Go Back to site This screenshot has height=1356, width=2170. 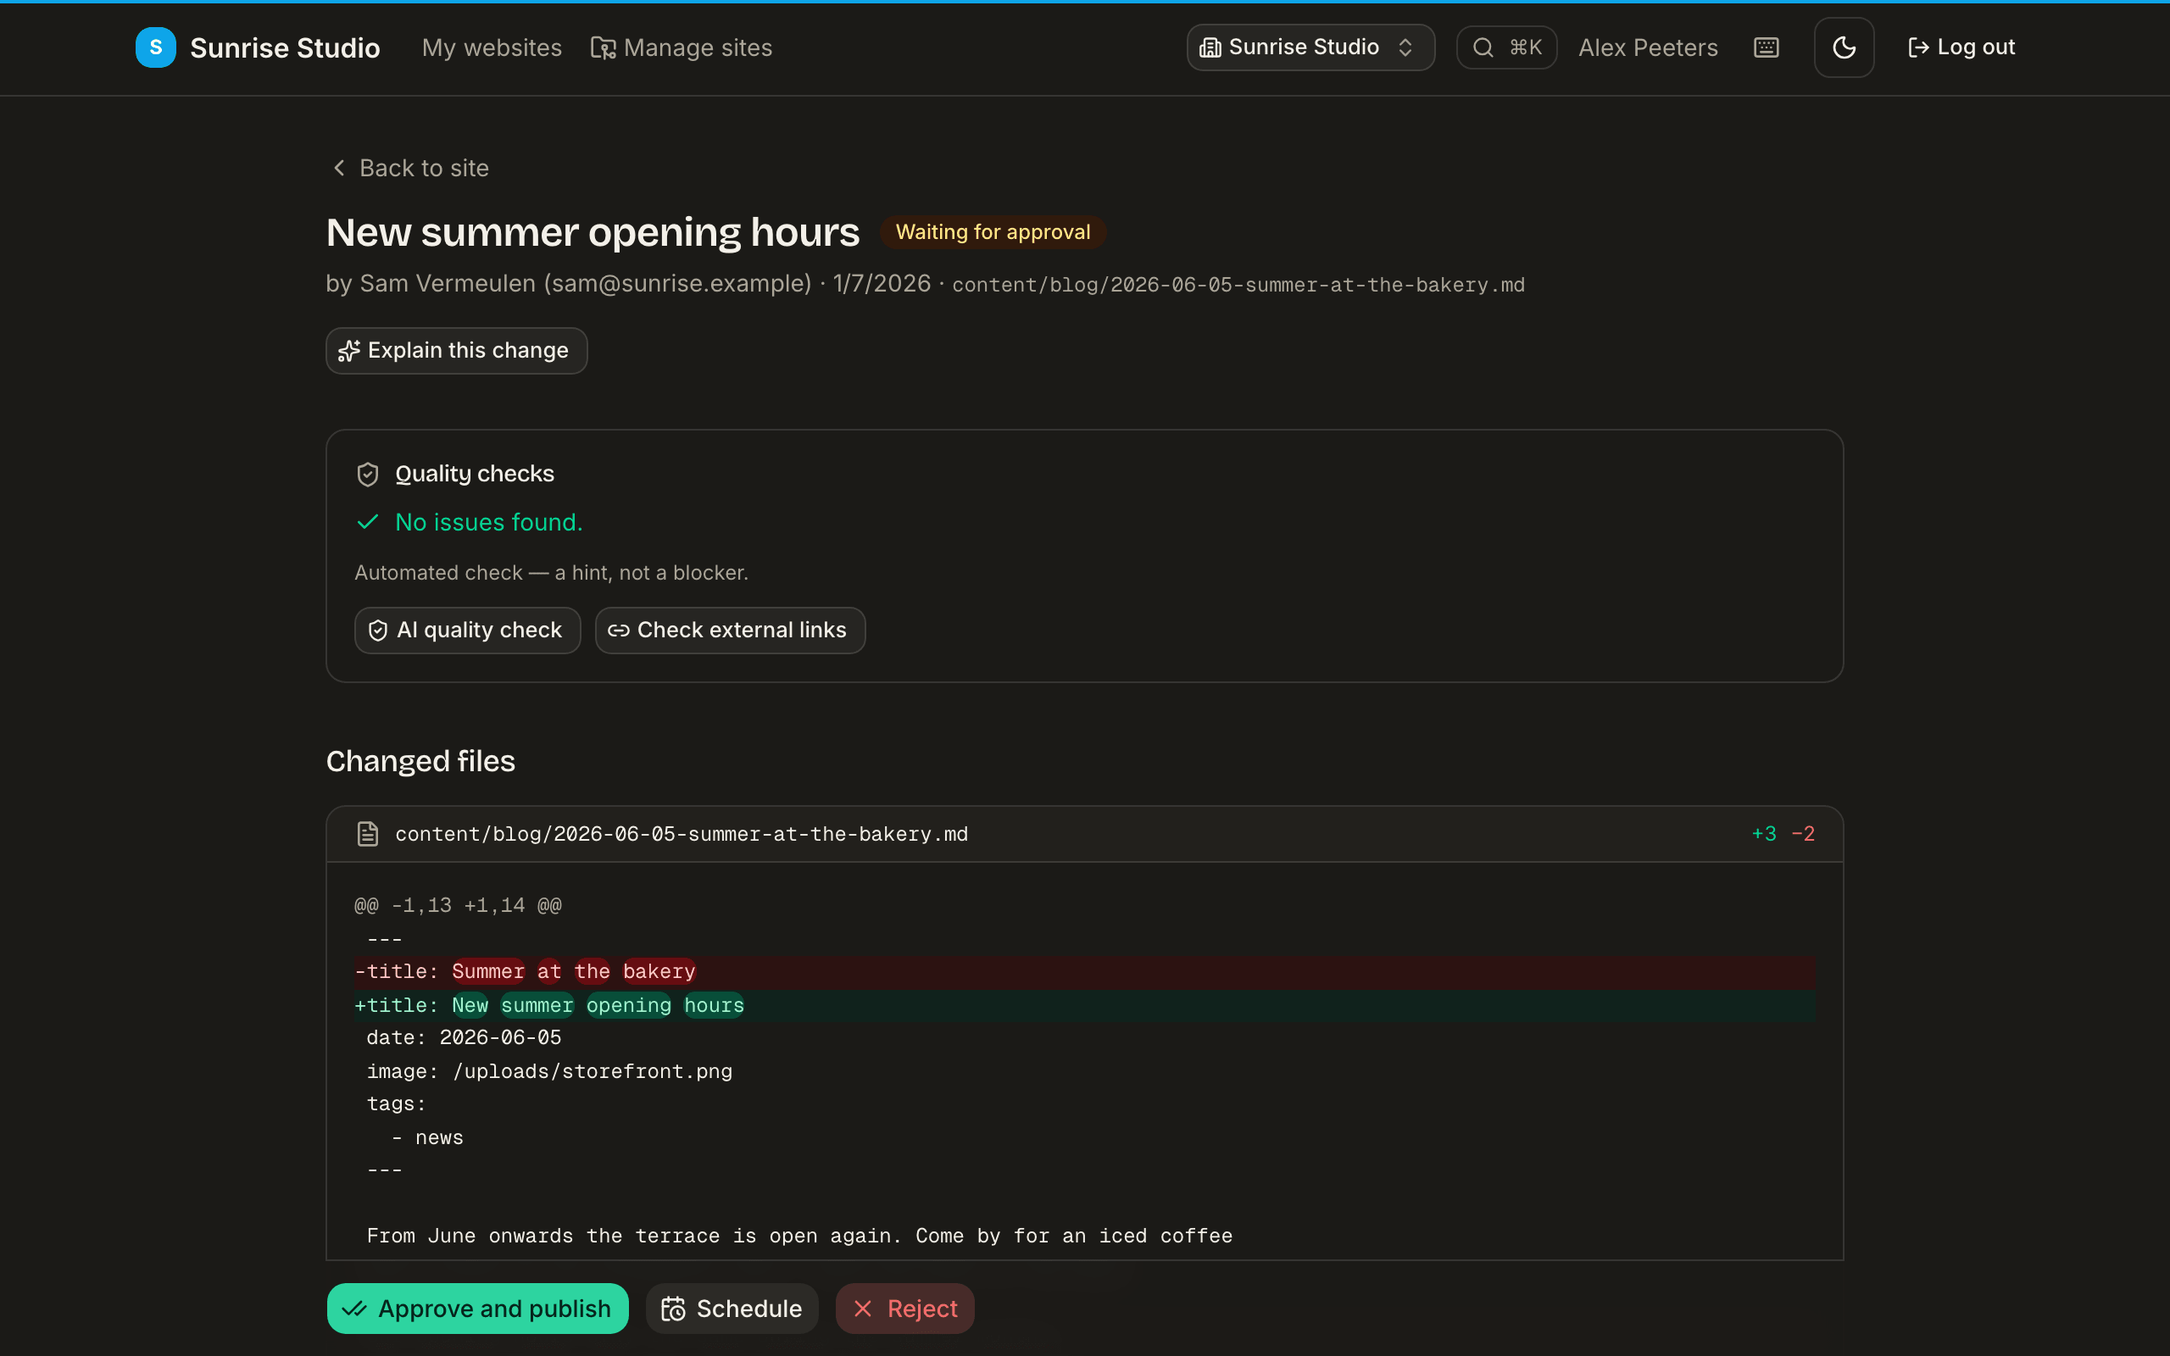[410, 168]
